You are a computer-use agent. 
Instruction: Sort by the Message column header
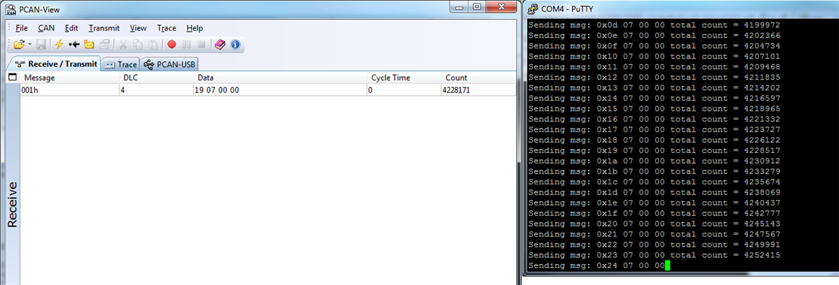click(x=70, y=78)
